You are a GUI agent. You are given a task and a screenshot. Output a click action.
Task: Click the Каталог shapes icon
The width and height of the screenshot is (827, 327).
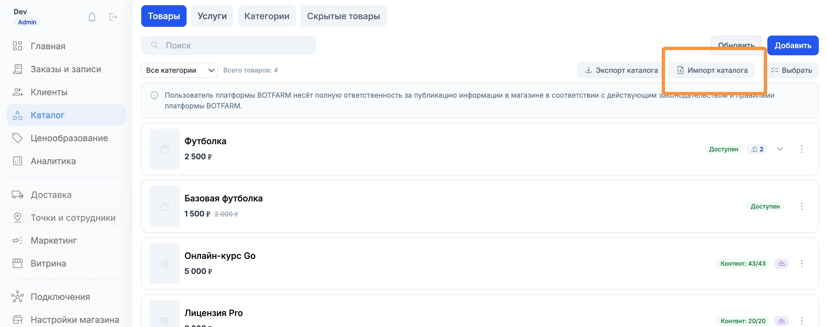coord(17,115)
